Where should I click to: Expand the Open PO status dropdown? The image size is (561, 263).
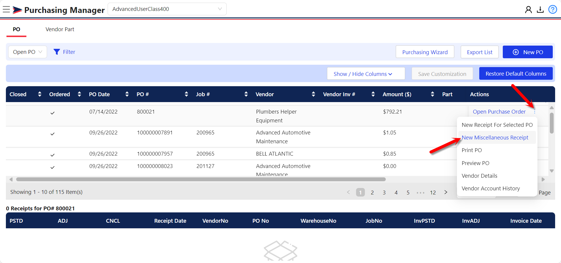coord(28,52)
